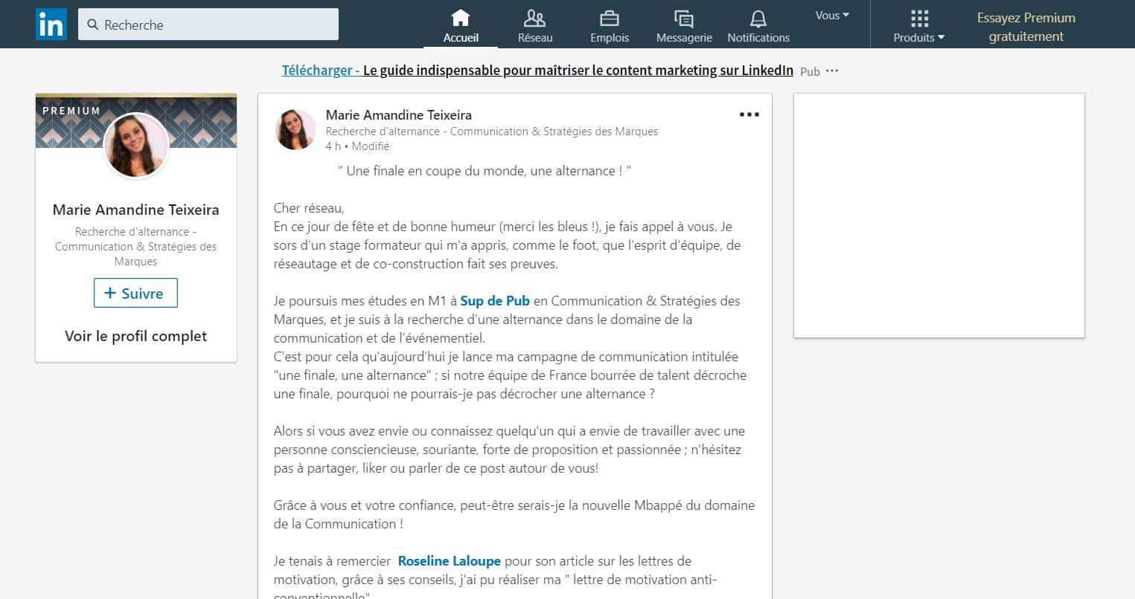This screenshot has width=1135, height=599.
Task: Open the Réseau network icon
Action: (x=534, y=17)
